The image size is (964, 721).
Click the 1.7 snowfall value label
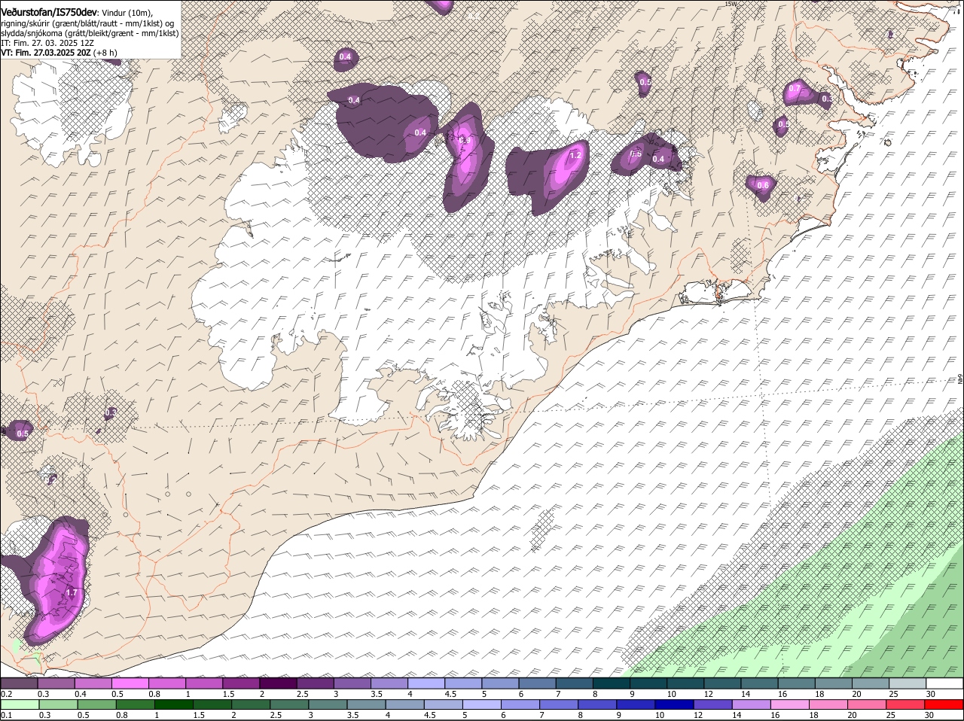(x=72, y=593)
